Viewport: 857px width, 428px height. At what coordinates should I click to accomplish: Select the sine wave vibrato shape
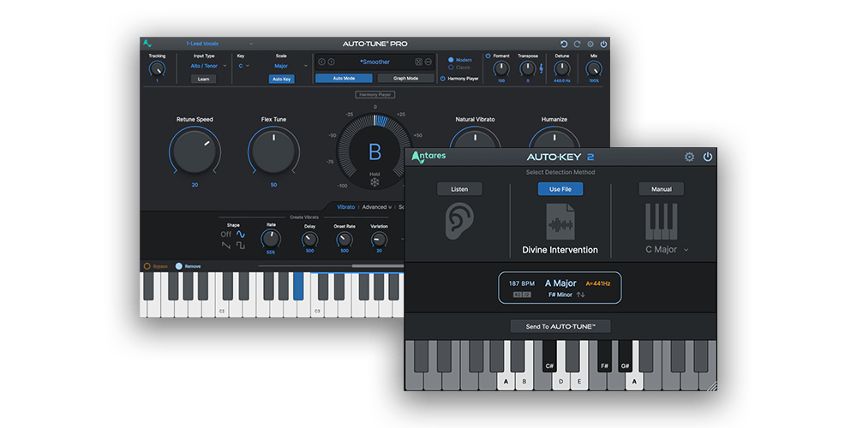click(241, 235)
